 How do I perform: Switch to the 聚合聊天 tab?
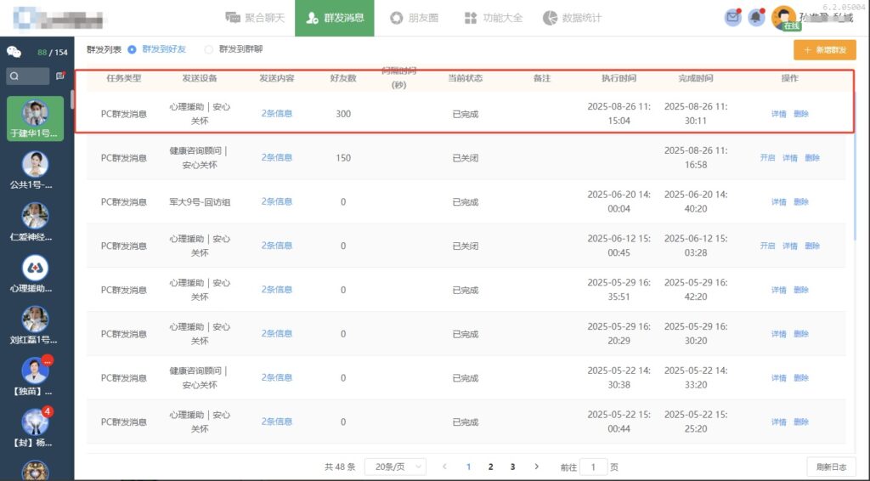[x=253, y=18]
